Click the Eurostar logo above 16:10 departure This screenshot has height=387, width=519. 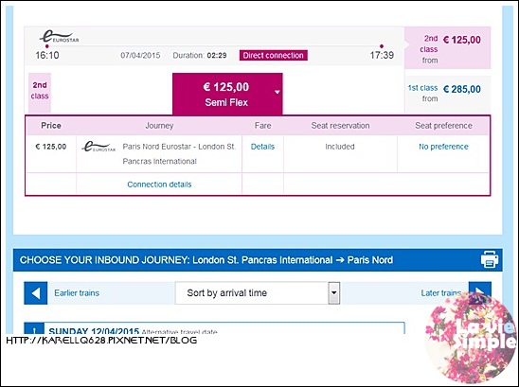pyautogui.click(x=60, y=37)
